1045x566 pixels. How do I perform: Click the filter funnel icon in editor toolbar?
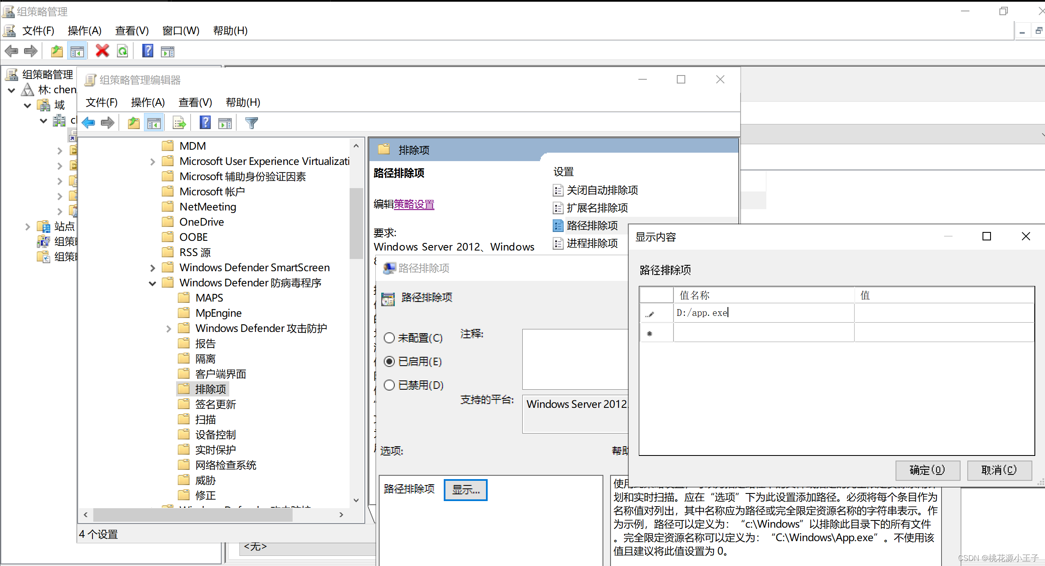[x=251, y=123]
